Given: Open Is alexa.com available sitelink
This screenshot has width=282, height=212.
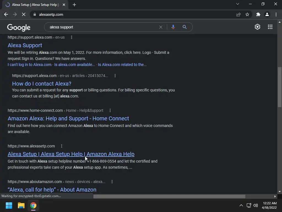Looking at the screenshot, I should [x=75, y=65].
